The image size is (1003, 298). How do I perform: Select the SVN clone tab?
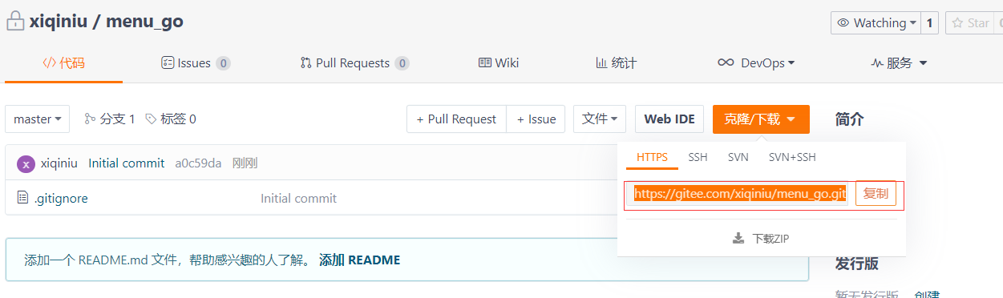738,158
